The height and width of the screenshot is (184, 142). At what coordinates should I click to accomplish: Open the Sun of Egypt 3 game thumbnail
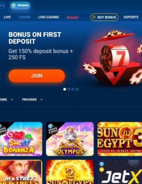pos(120,139)
